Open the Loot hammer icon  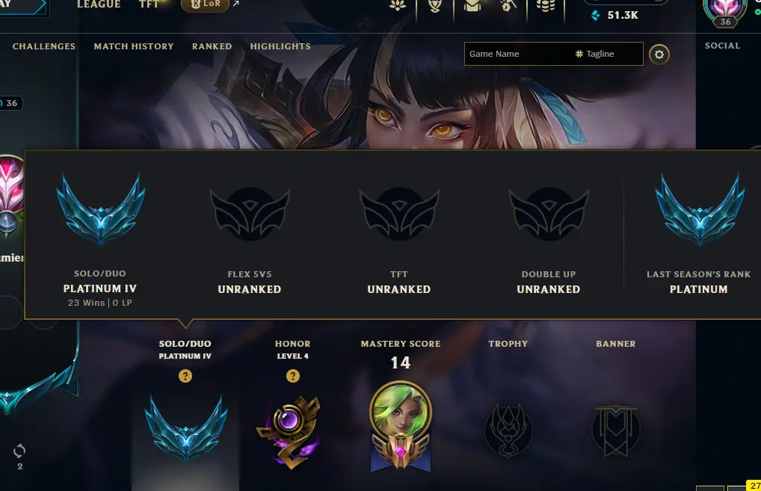508,6
